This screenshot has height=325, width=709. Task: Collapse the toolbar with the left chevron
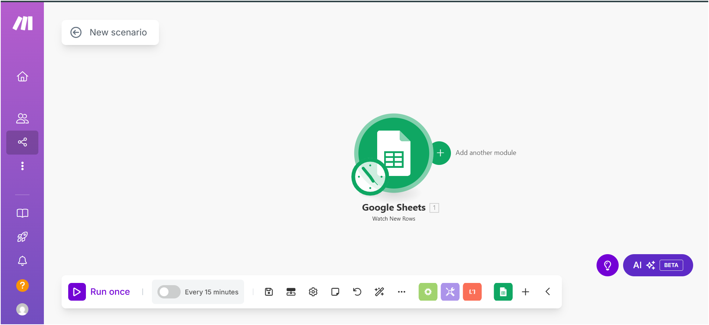(548, 292)
